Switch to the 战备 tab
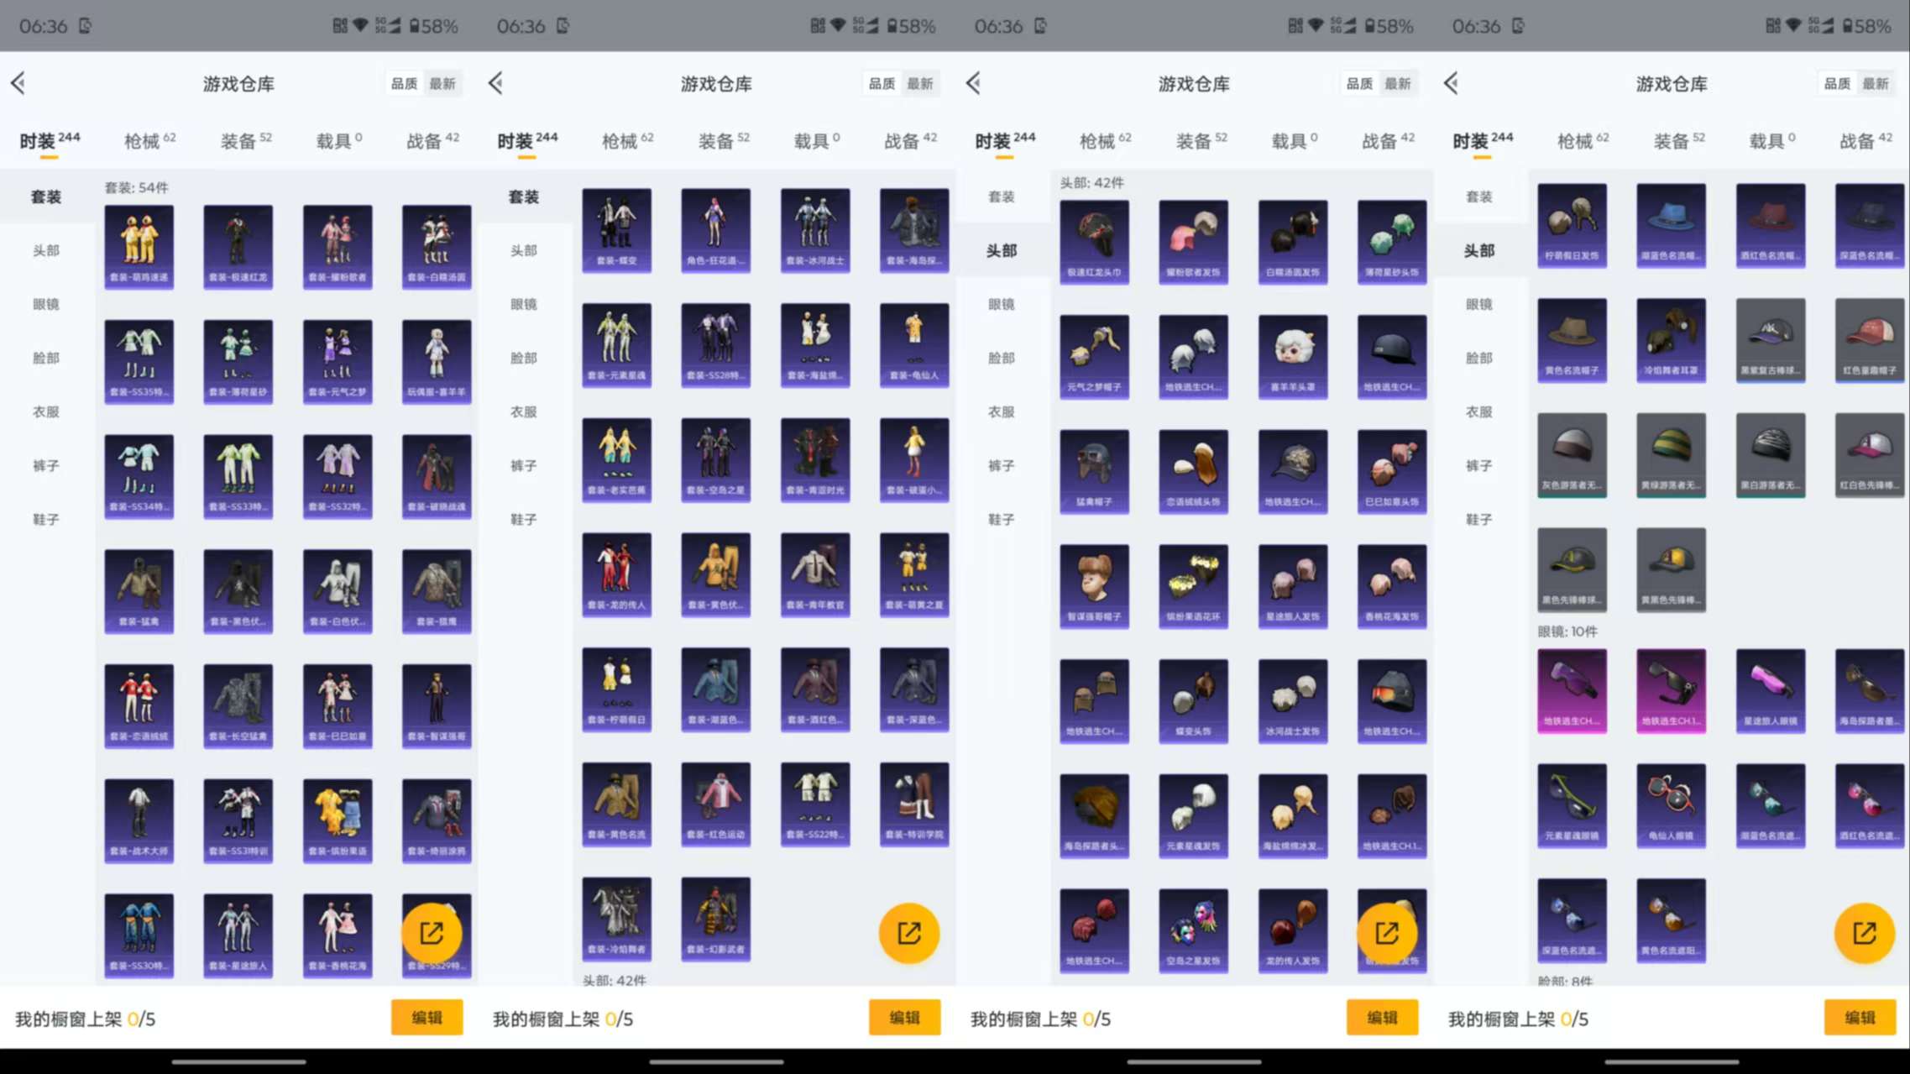Screen dimensions: 1910x1074 [430, 140]
